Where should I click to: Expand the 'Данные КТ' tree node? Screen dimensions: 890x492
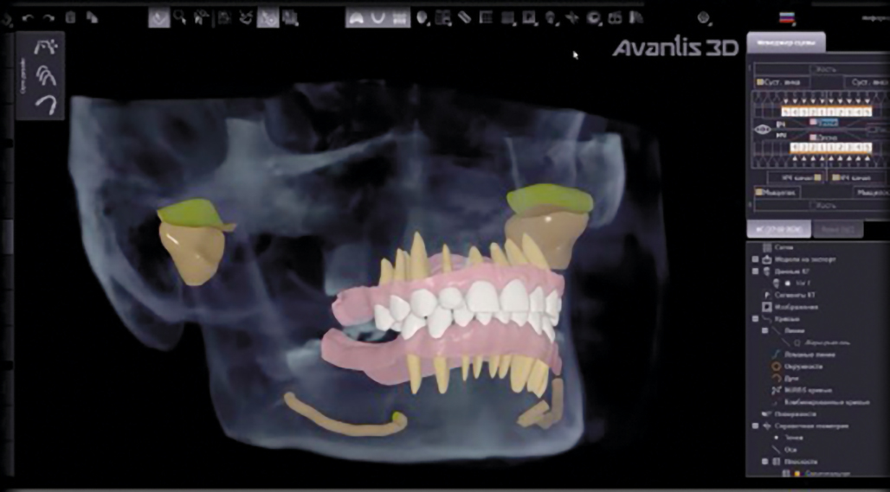coord(756,271)
